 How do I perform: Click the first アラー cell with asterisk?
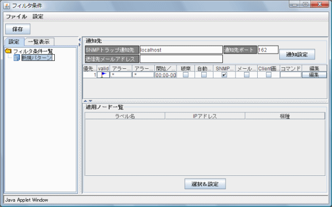click(121, 75)
